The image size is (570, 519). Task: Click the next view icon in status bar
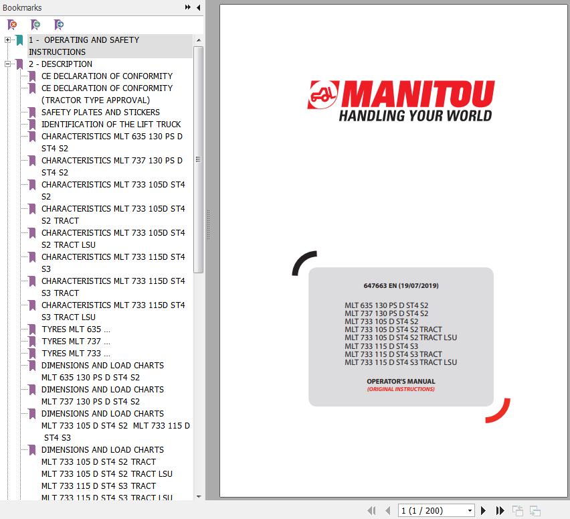point(535,510)
